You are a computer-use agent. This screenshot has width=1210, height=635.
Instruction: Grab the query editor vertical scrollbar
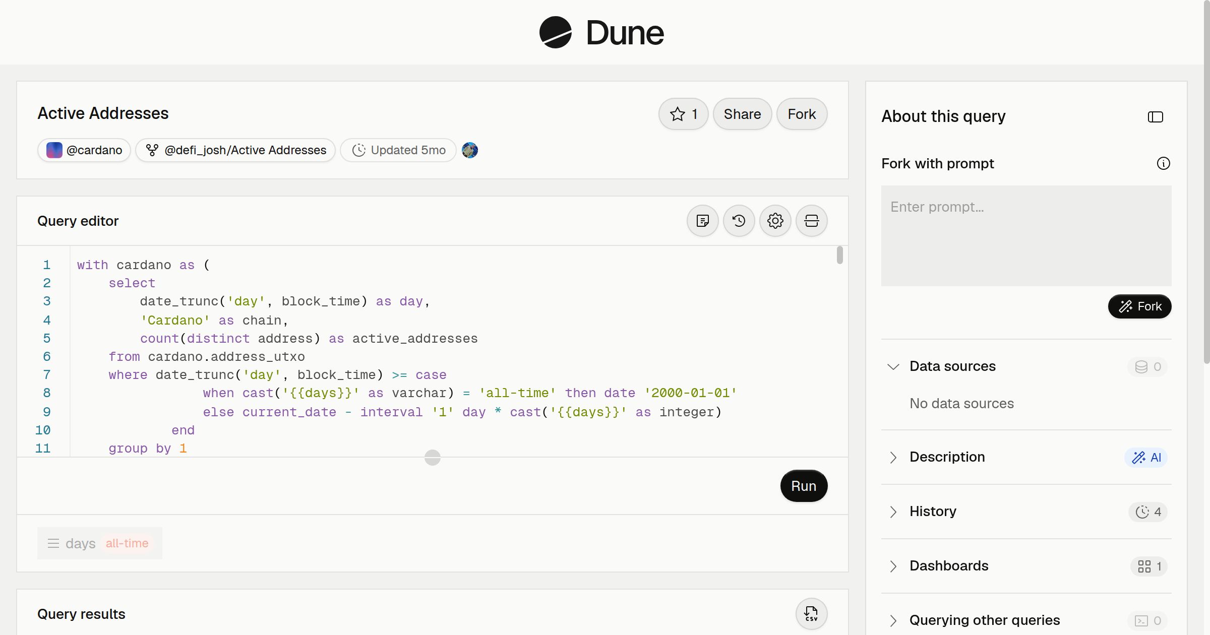click(839, 255)
